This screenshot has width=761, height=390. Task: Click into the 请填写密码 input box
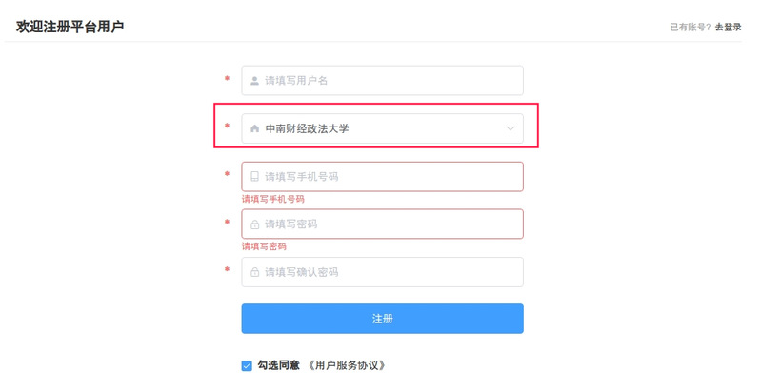coord(391,224)
